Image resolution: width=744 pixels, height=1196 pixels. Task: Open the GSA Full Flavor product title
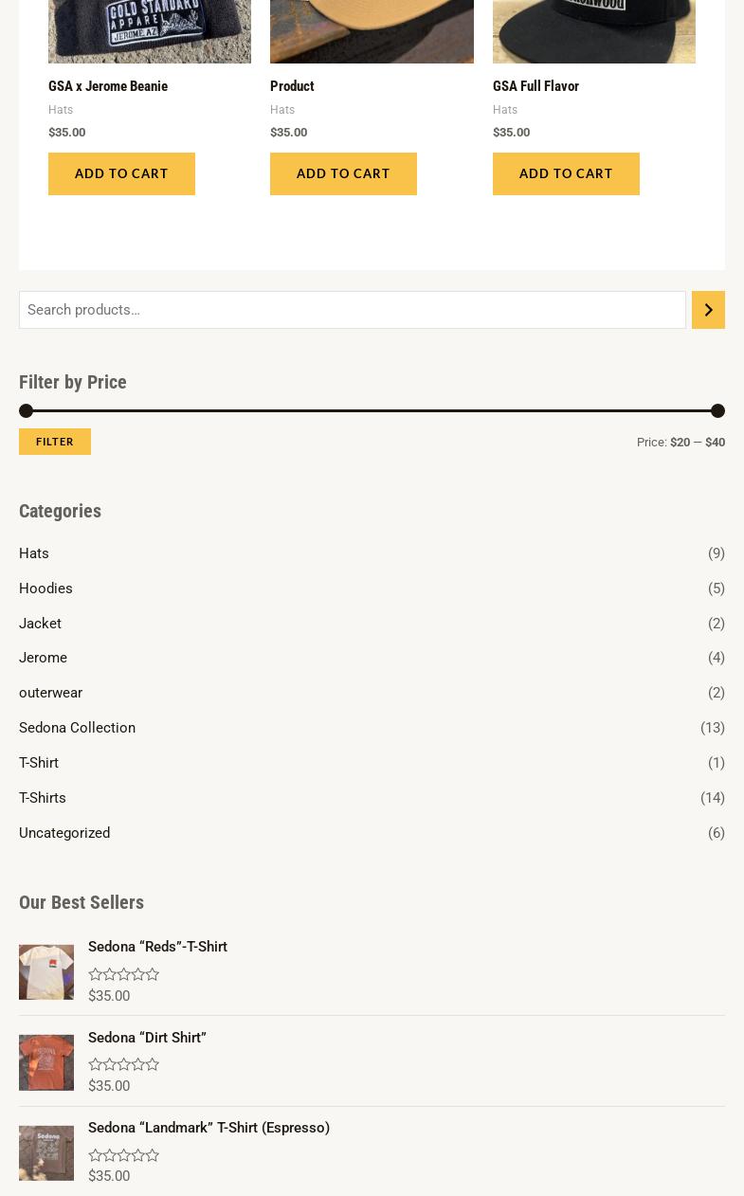pyautogui.click(x=535, y=86)
